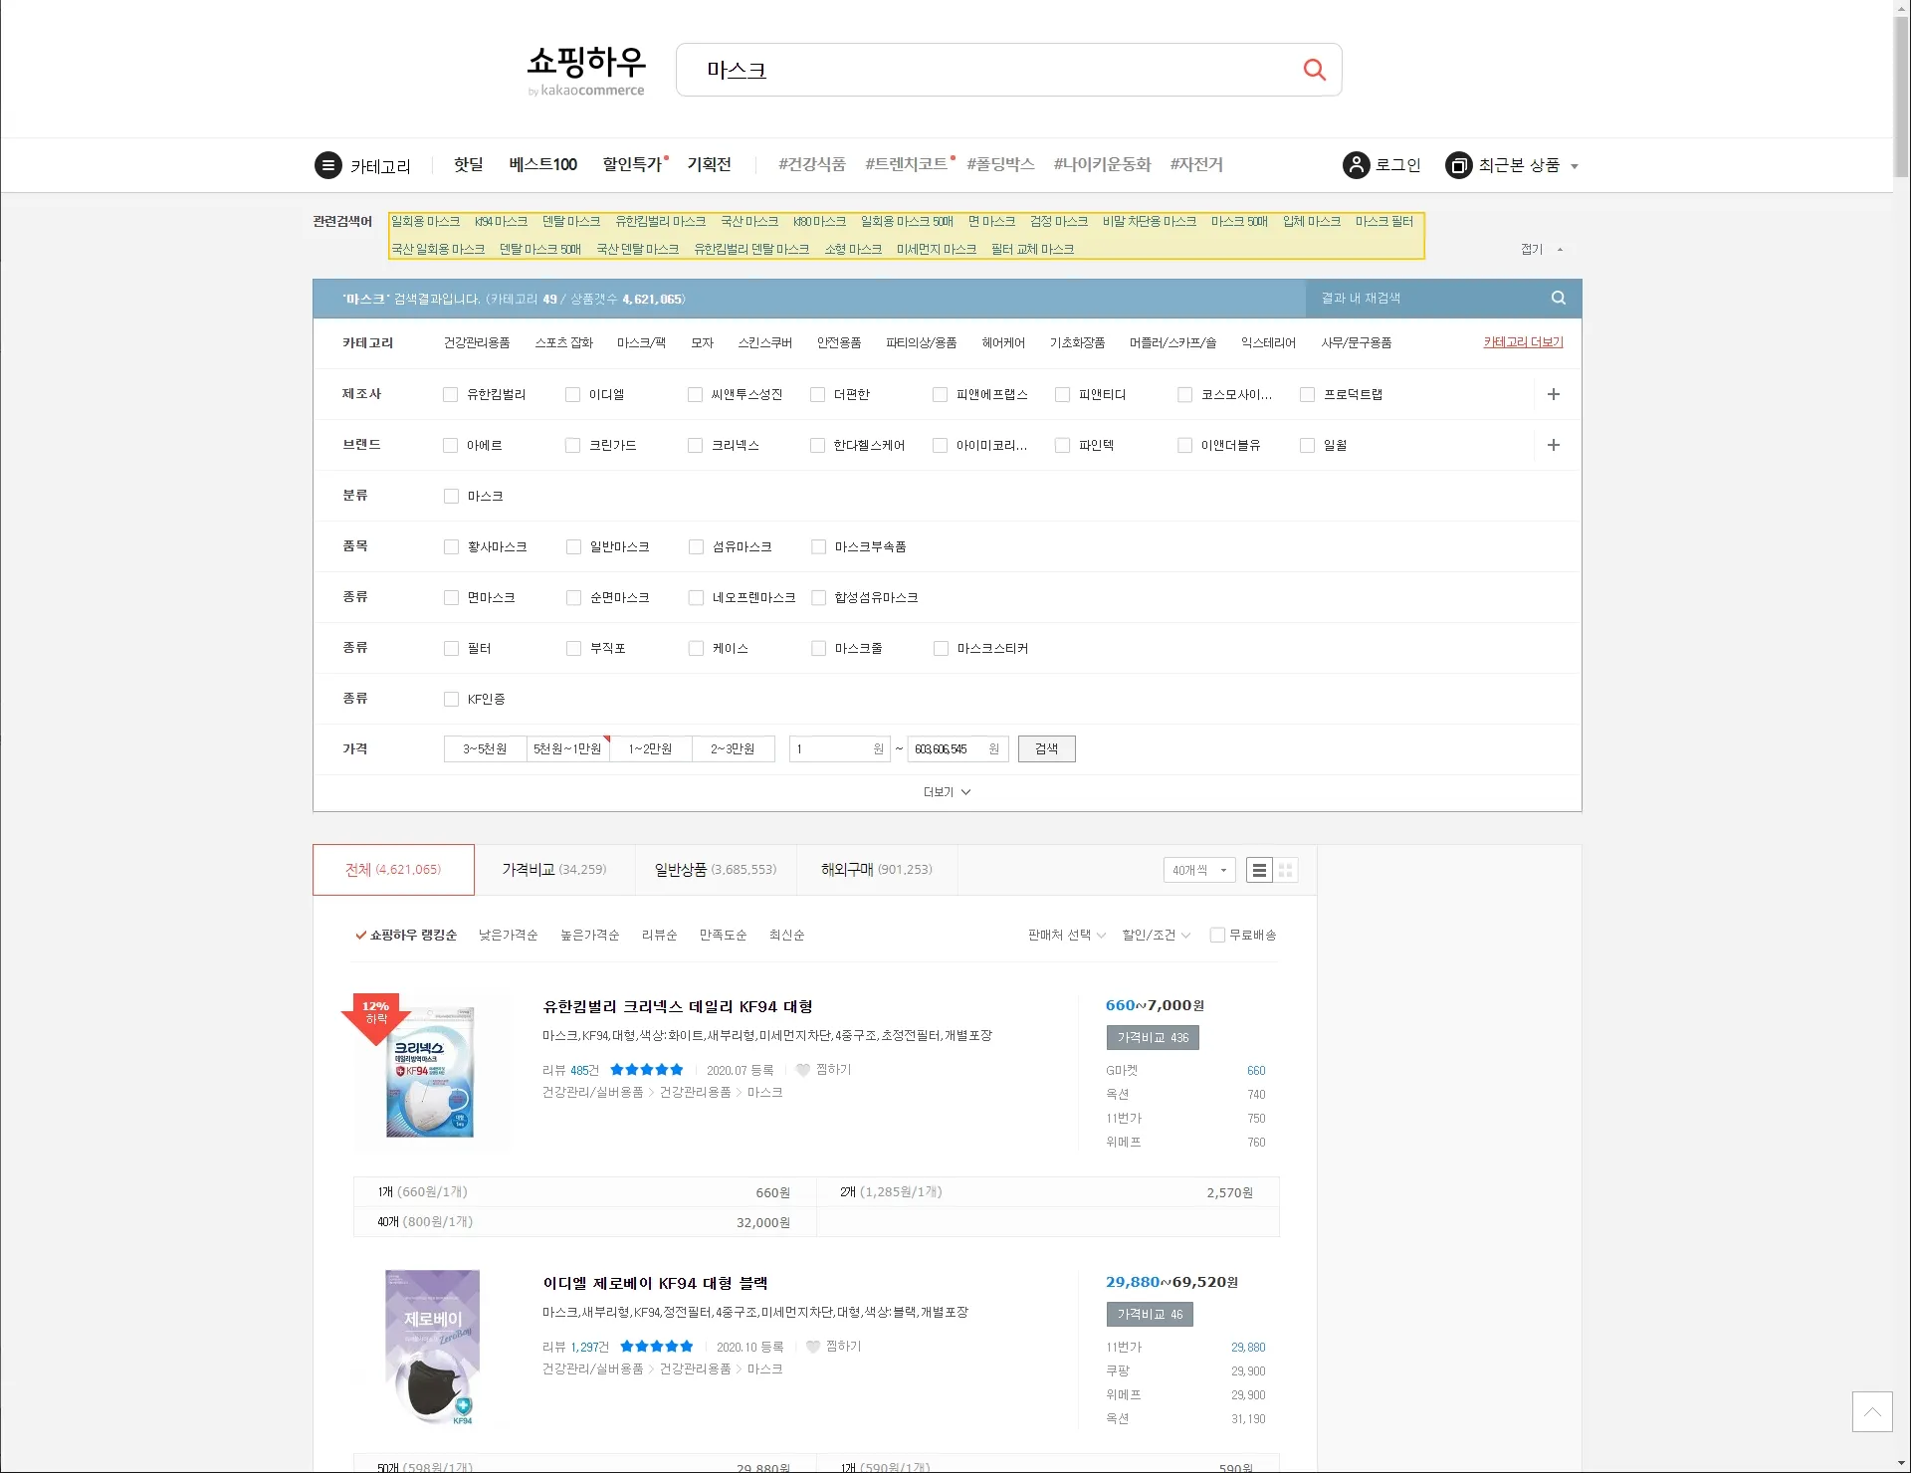
Task: Tick the KF인증 checkbox
Action: (x=451, y=700)
